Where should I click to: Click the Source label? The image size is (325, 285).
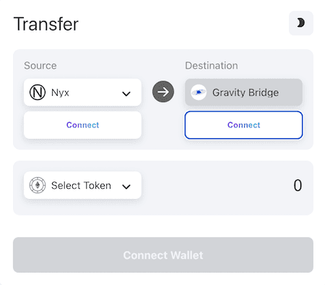pyautogui.click(x=40, y=66)
